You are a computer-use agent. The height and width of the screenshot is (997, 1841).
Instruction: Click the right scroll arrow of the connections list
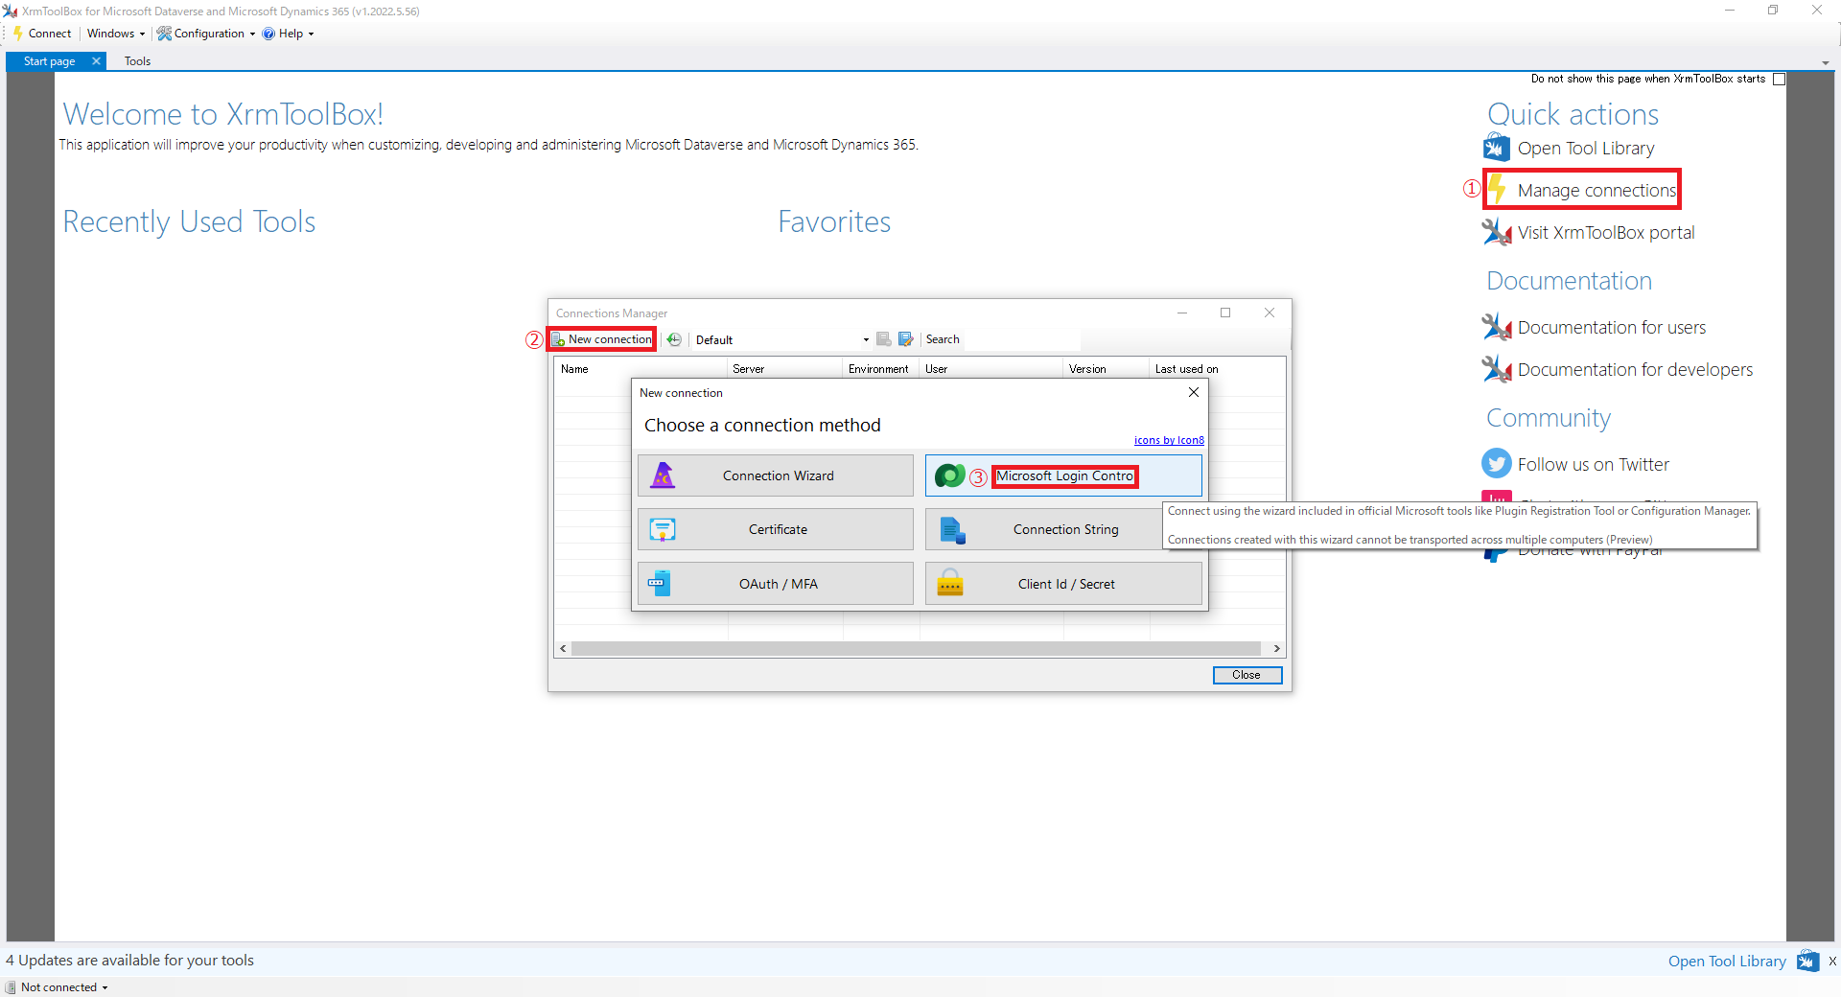click(1276, 649)
